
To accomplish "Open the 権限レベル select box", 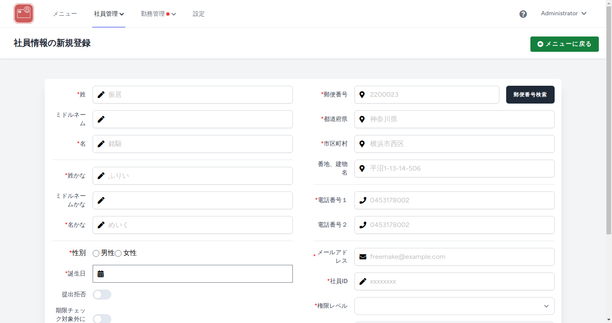I will (x=454, y=306).
